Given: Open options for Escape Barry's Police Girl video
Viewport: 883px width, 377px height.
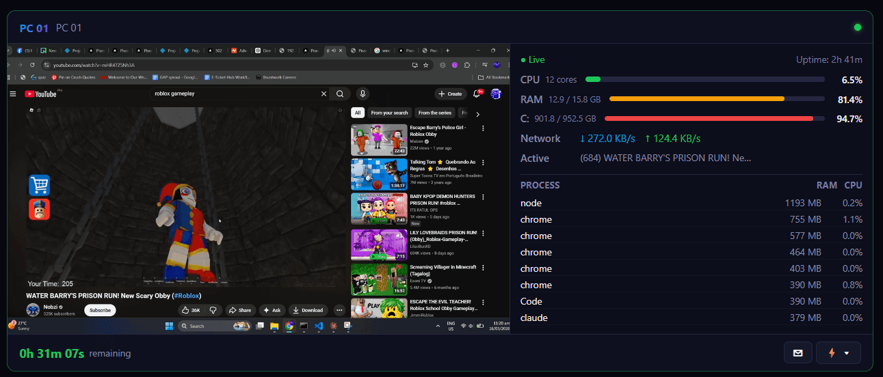Looking at the screenshot, I should [483, 128].
